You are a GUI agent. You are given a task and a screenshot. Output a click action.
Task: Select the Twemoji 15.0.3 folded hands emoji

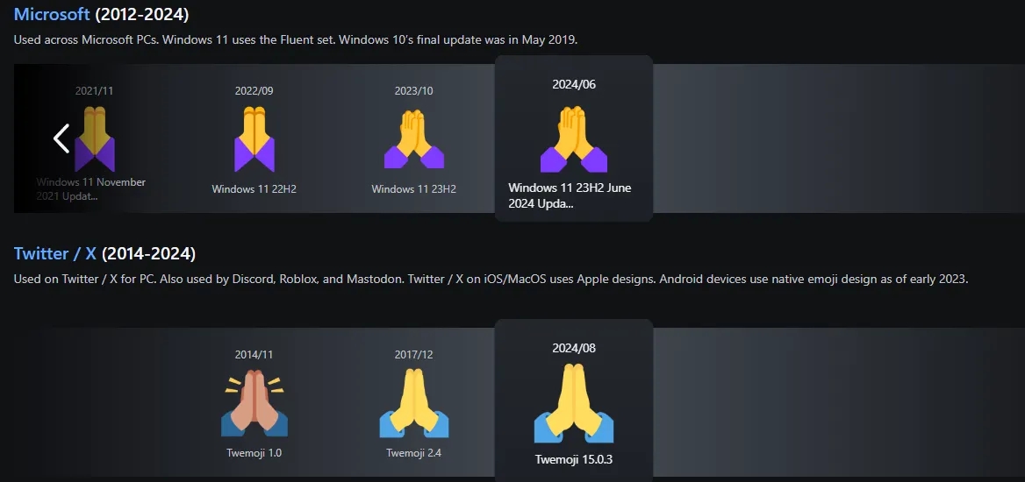(574, 403)
